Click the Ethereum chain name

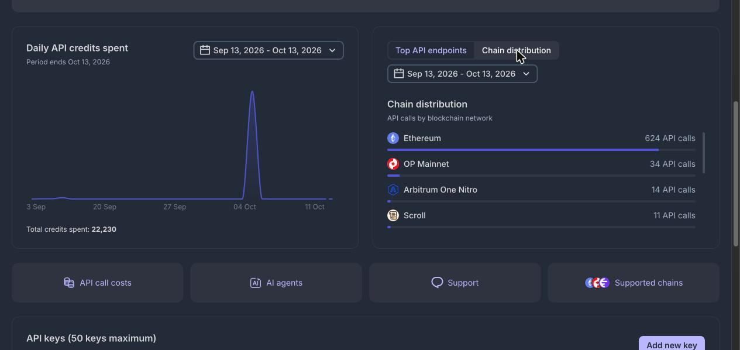(x=422, y=138)
